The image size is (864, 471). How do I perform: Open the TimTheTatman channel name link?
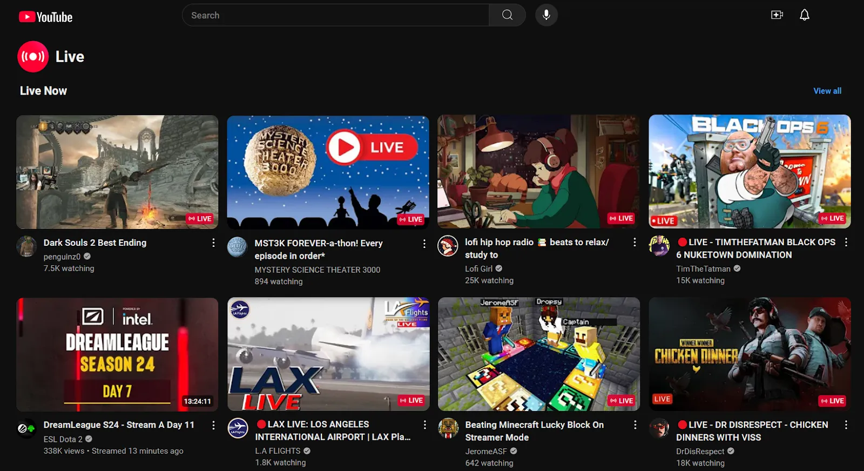tap(703, 268)
